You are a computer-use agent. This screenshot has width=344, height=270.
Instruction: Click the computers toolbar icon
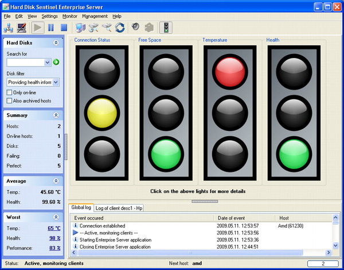80,28
